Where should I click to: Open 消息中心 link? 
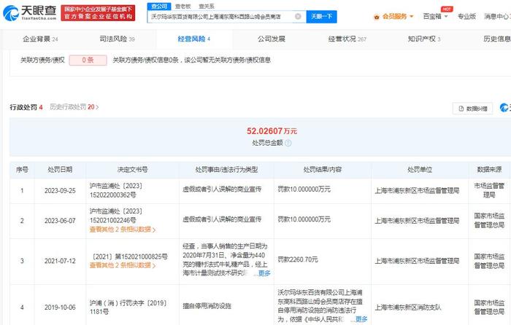(x=497, y=16)
